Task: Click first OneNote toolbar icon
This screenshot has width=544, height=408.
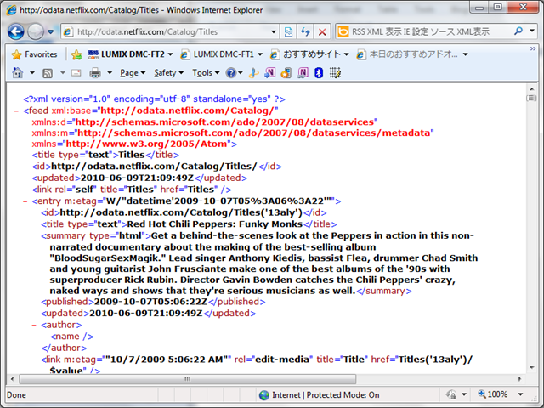Action: (x=270, y=72)
